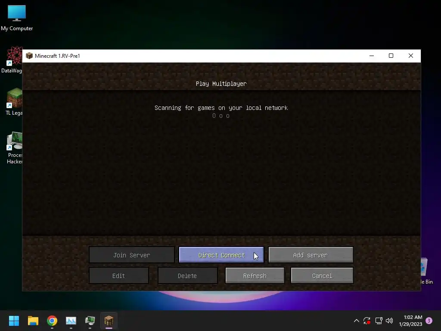Close the Minecraft 1.RV-Pre1 window
This screenshot has width=441, height=331.
[x=410, y=56]
